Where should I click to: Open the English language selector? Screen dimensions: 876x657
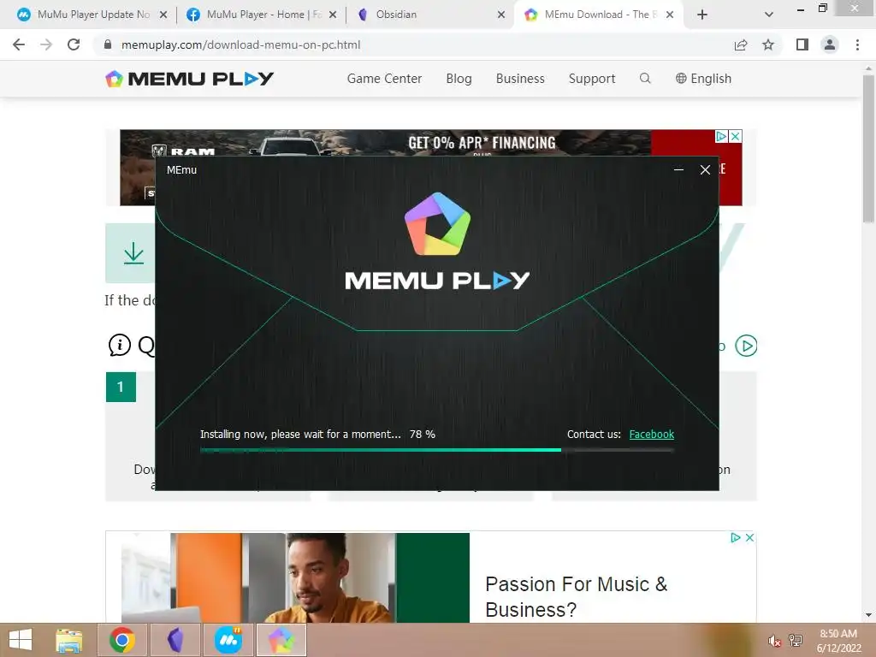click(703, 79)
